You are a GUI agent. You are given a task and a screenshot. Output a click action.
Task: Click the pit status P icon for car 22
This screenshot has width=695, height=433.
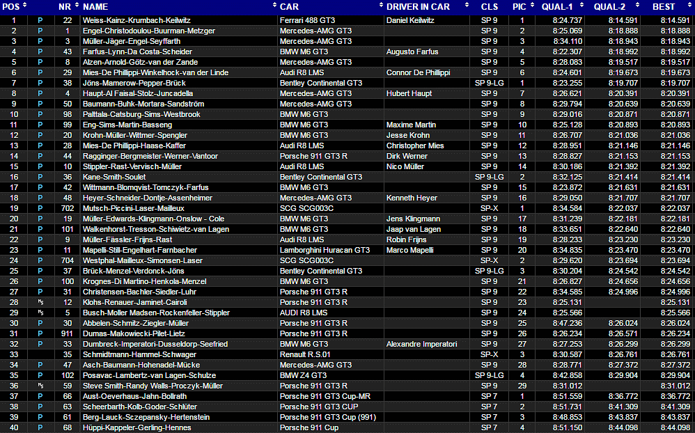tap(40, 20)
